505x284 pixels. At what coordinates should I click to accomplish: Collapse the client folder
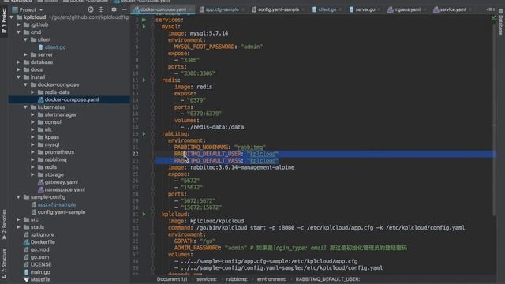click(x=25, y=39)
